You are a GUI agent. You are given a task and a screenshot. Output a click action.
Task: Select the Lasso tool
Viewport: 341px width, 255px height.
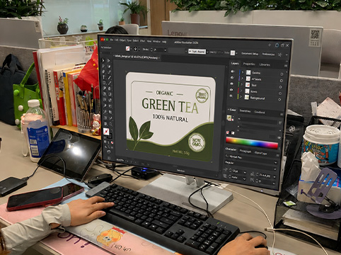109,66
